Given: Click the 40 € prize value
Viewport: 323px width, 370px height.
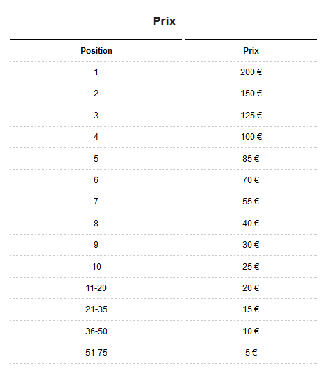Looking at the screenshot, I should (x=251, y=224).
